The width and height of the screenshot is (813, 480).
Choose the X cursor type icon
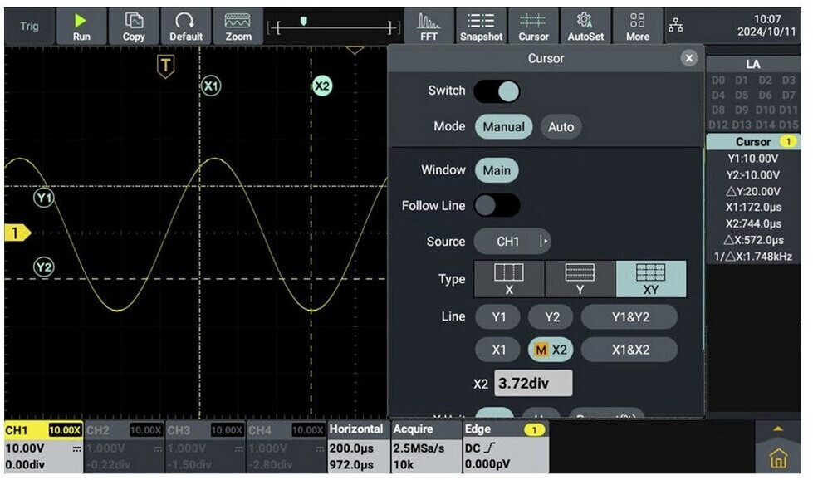(509, 279)
